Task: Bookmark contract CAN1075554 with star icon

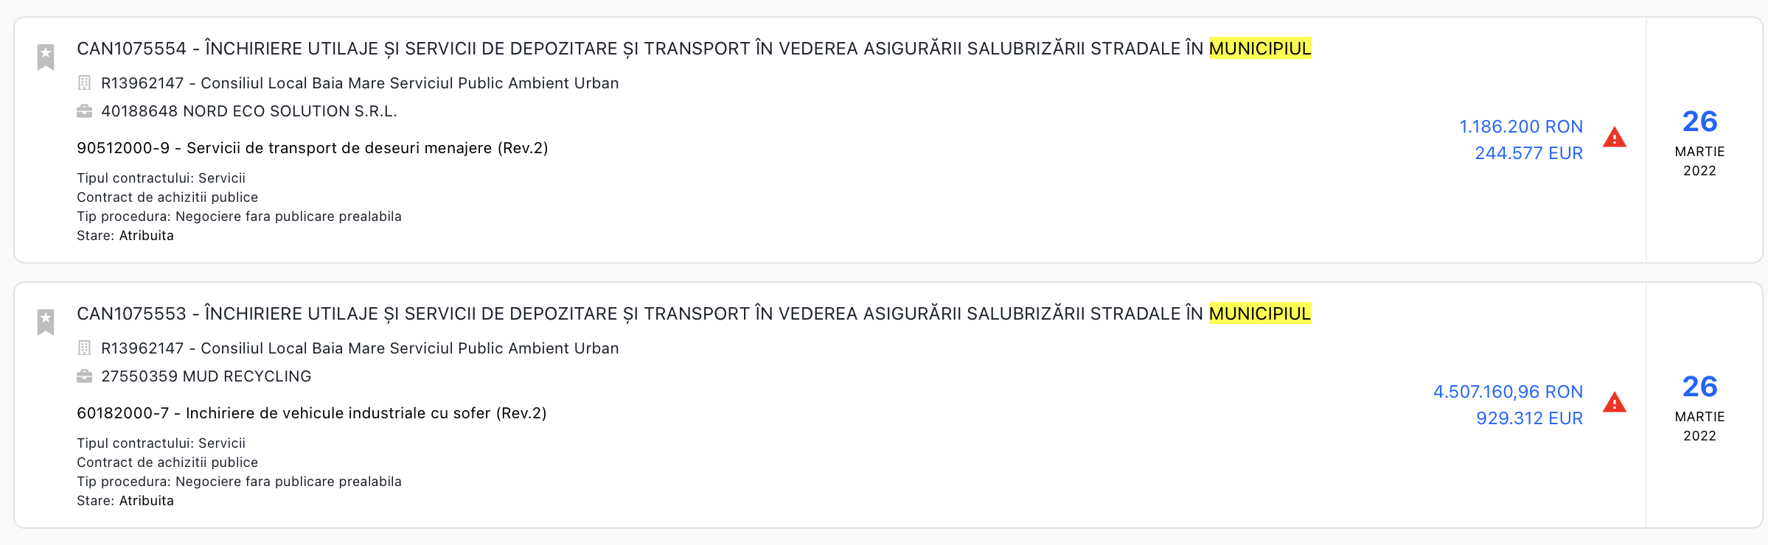Action: click(46, 57)
